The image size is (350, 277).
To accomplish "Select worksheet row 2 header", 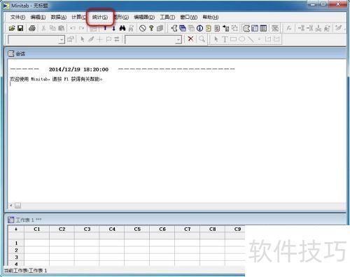I will tap(16, 250).
